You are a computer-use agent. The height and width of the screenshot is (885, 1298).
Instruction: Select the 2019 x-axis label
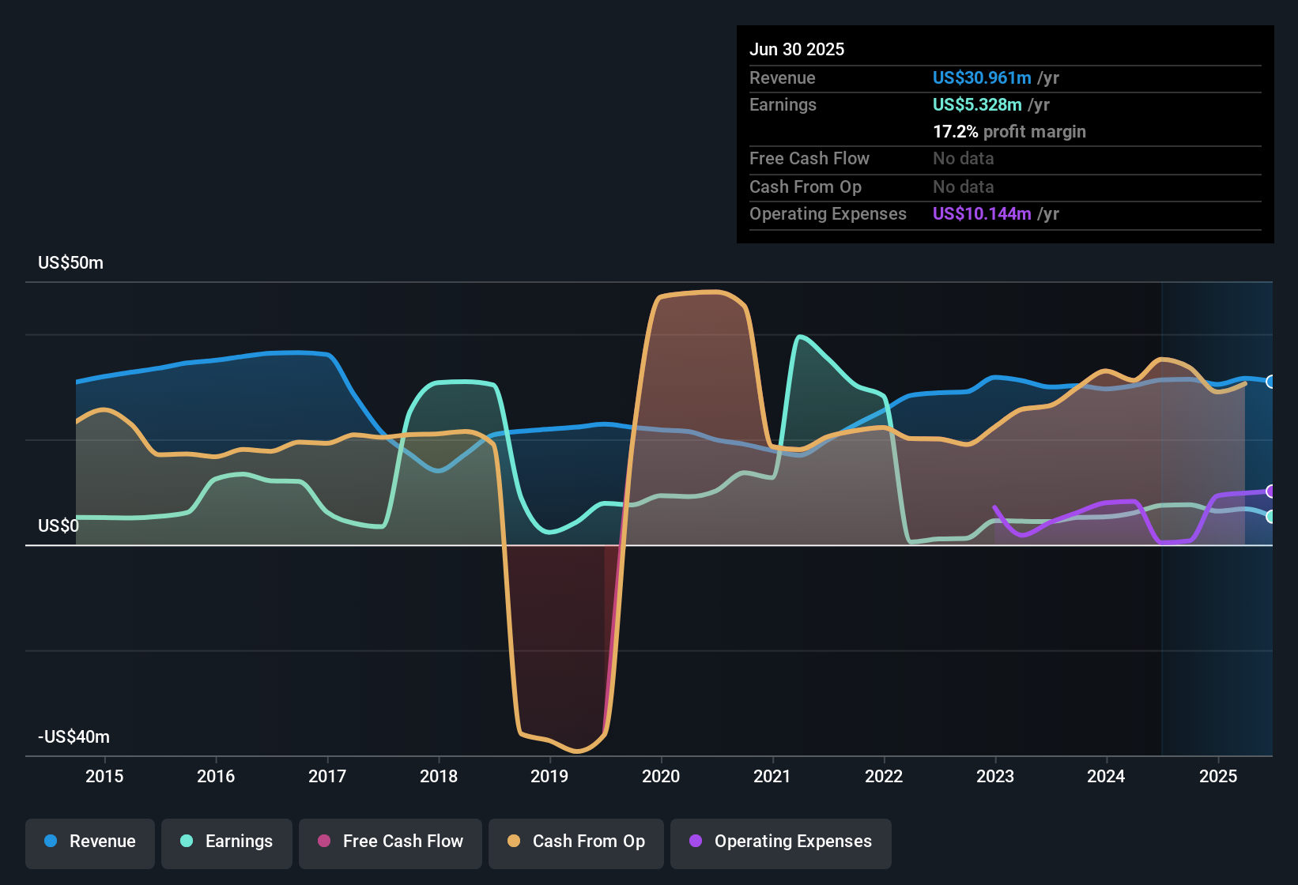pyautogui.click(x=549, y=776)
